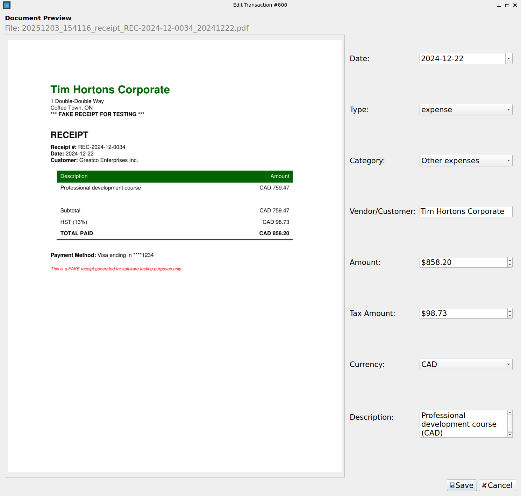Click the TOTAL PAID line on the receipt
The width and height of the screenshot is (521, 496).
[x=77, y=233]
